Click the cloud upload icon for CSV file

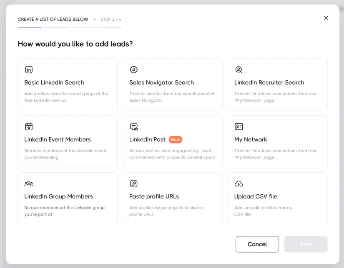click(239, 184)
